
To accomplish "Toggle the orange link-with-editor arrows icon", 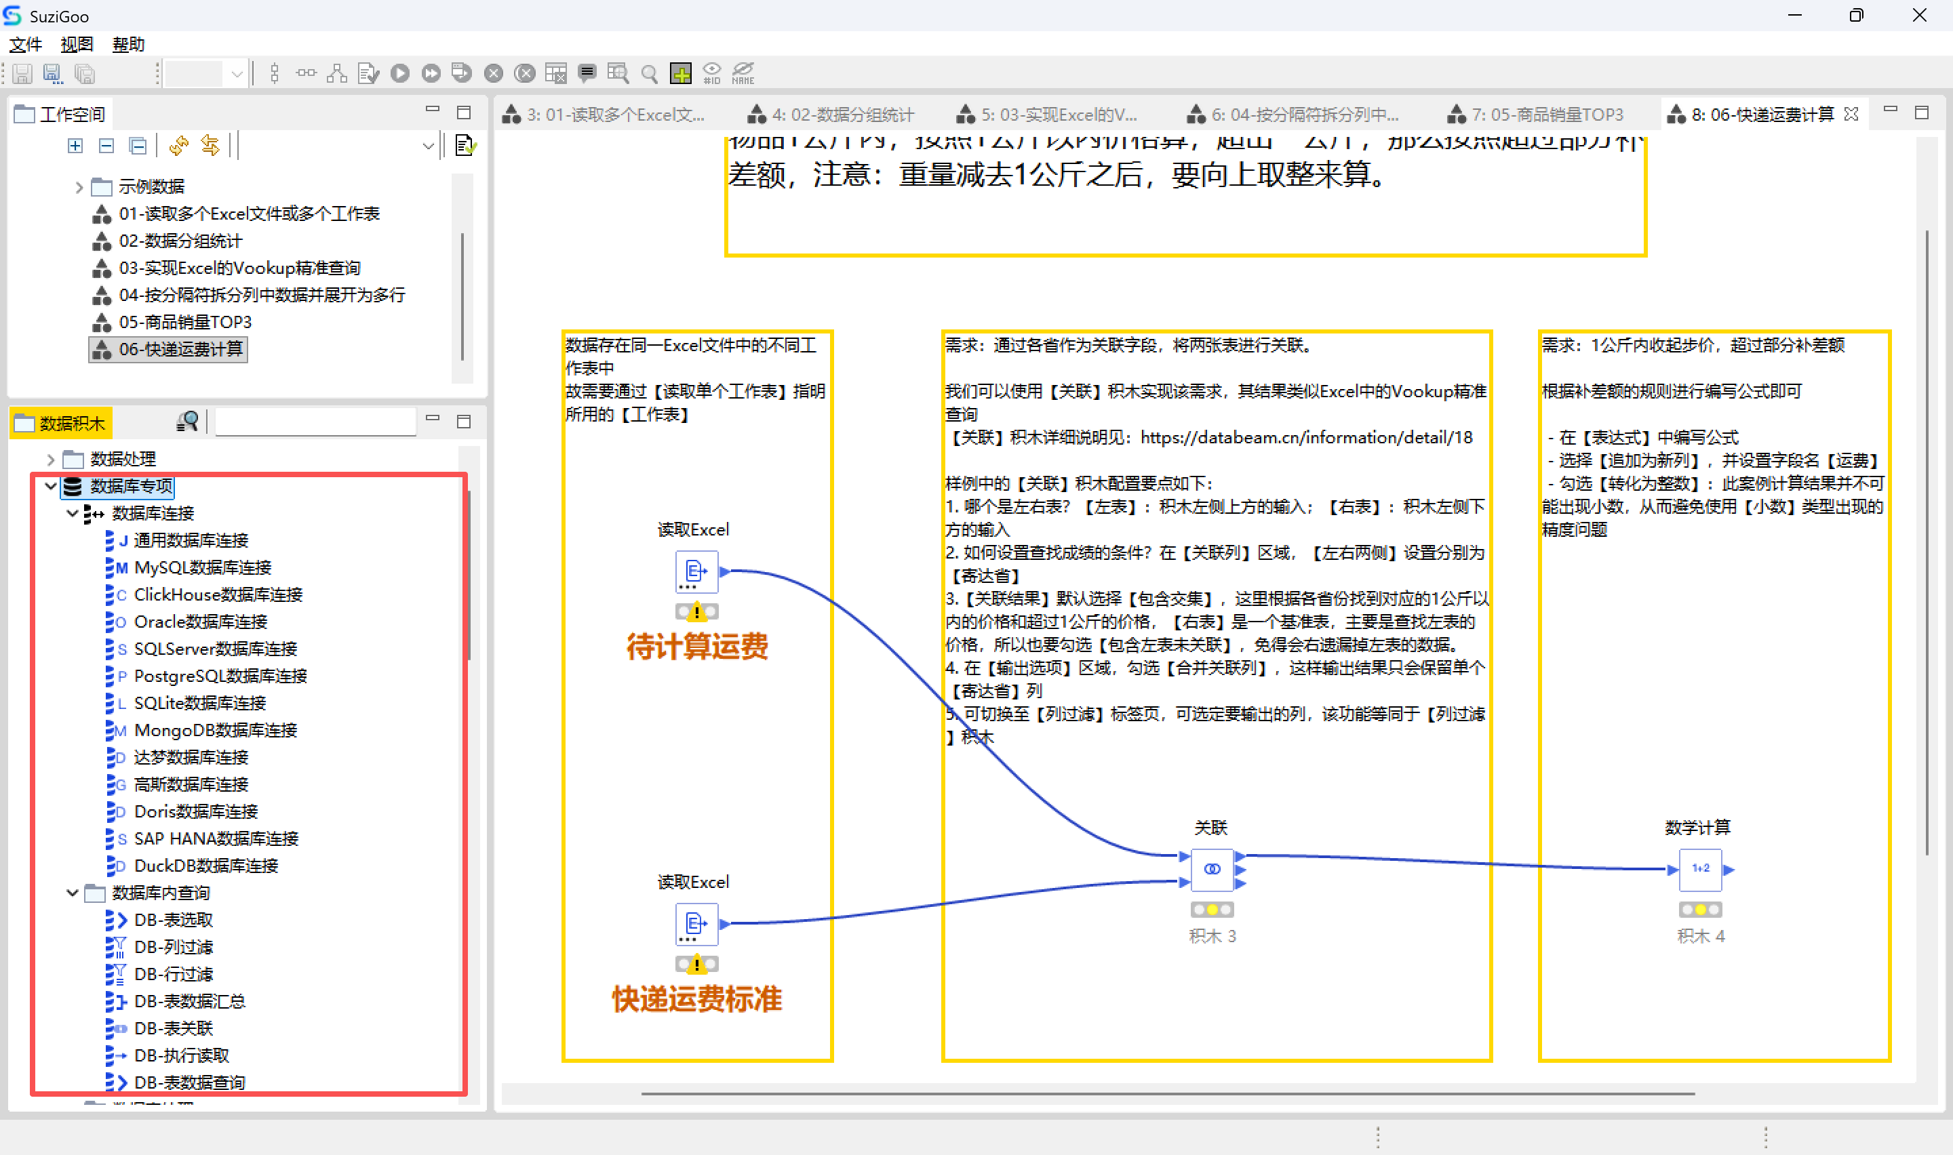I will click(210, 146).
